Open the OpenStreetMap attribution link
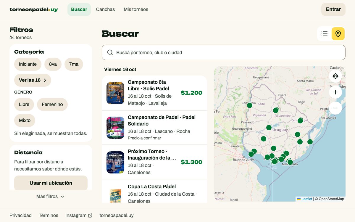This screenshot has width=355, height=222. tap(331, 199)
